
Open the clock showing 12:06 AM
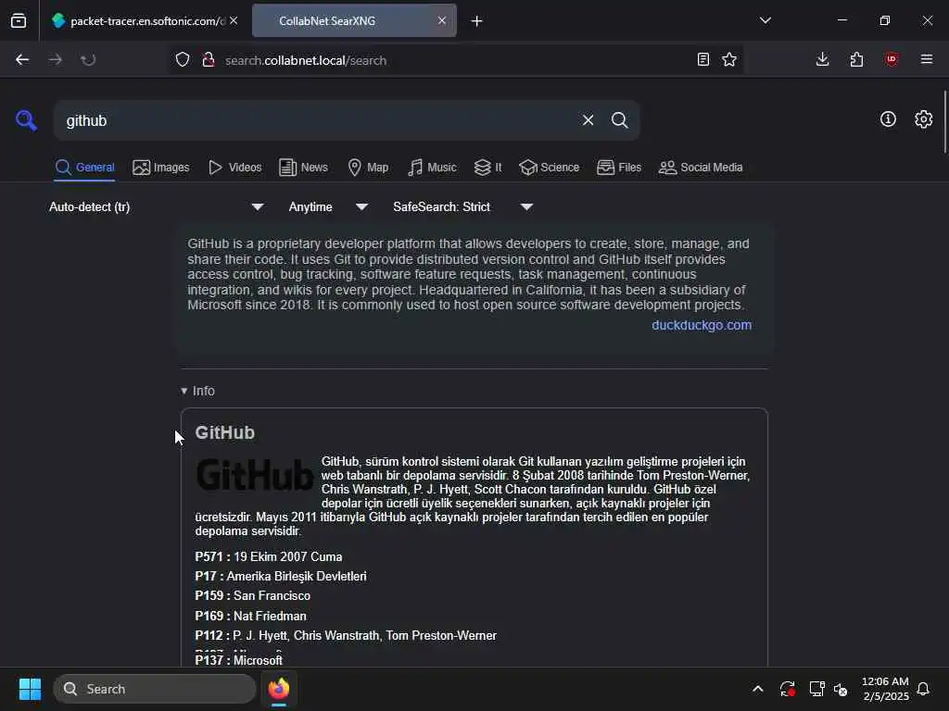(x=885, y=689)
